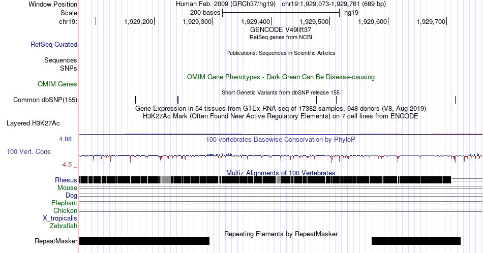Click the 1,929,200 ruler position
The width and height of the screenshot is (483, 253).
(x=139, y=21)
